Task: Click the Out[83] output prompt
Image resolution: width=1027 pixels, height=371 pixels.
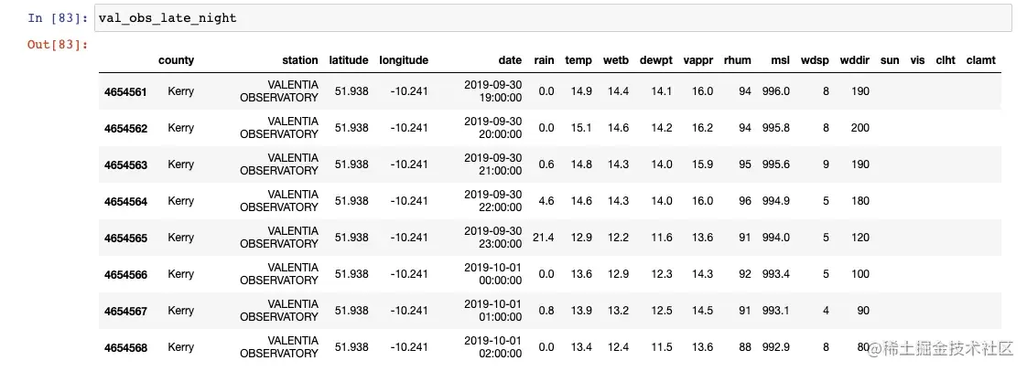Action: (57, 45)
